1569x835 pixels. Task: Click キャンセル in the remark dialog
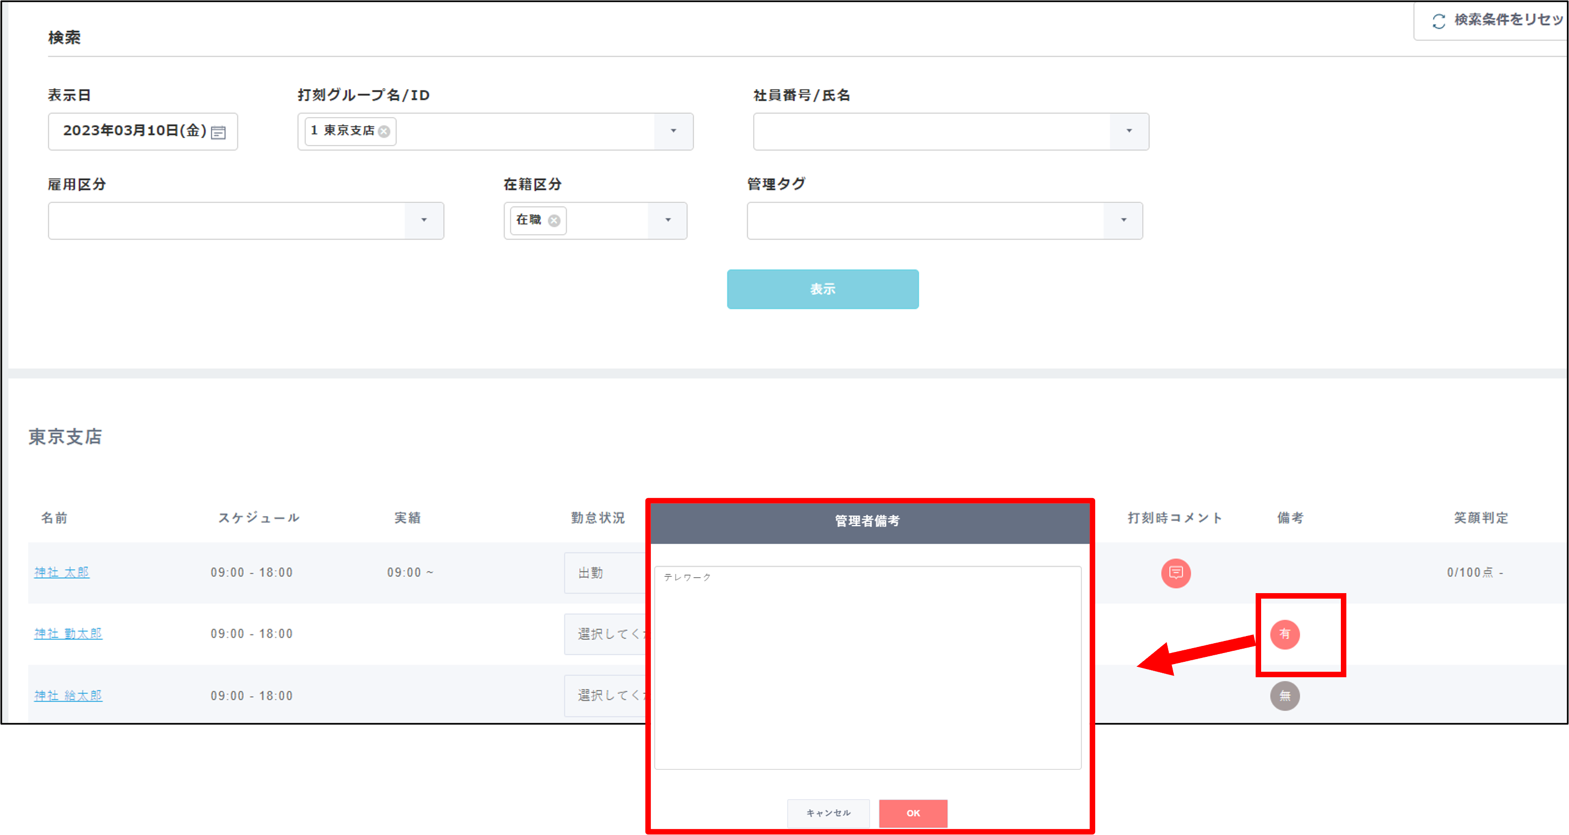828,813
